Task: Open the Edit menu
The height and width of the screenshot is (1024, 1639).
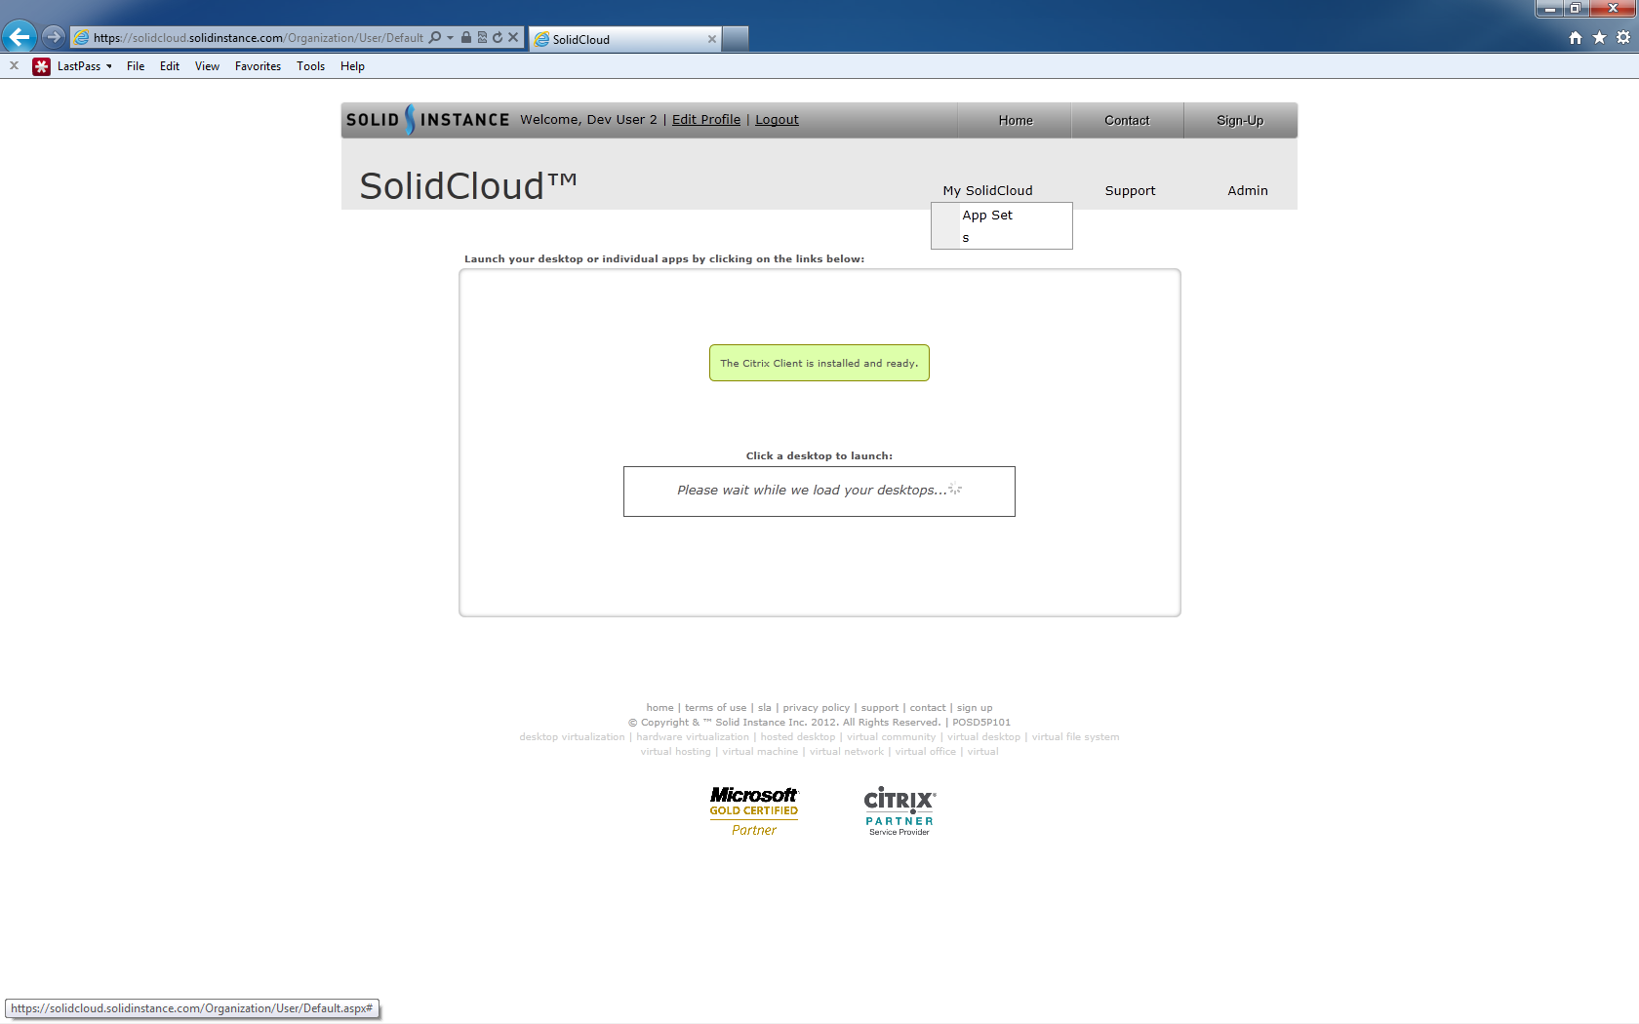Action: (170, 66)
